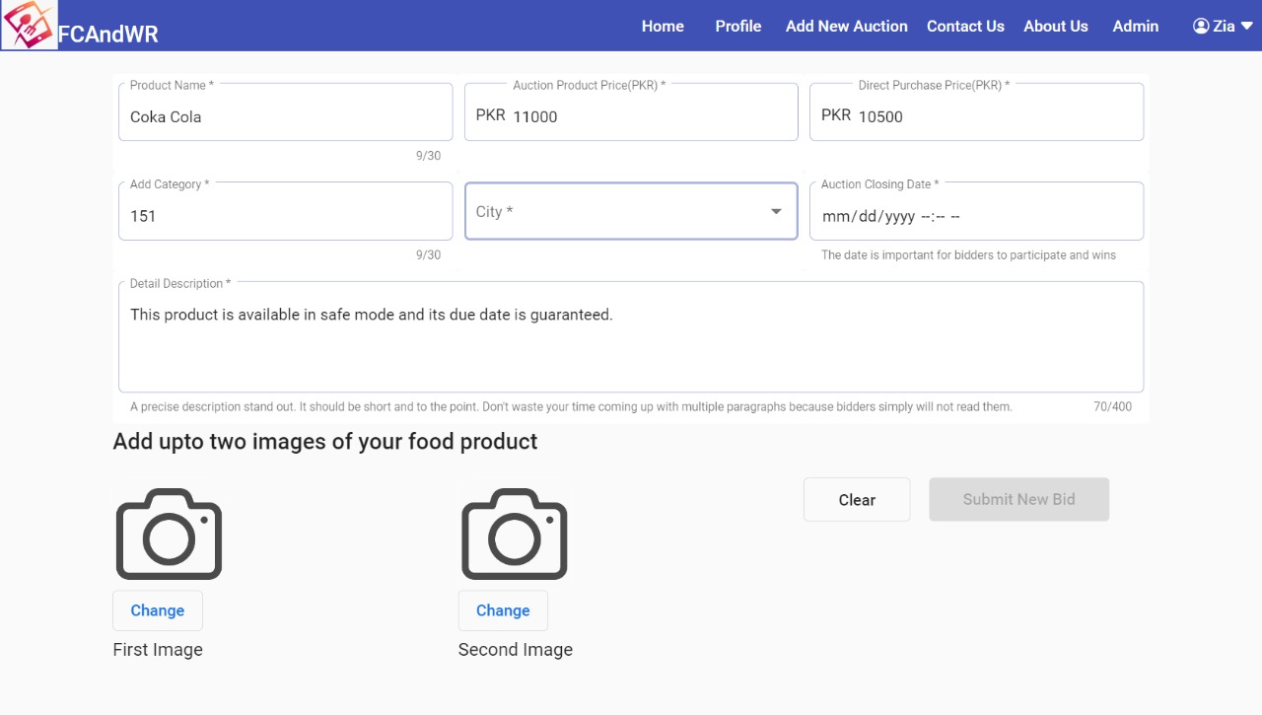The image size is (1262, 715).
Task: Change the second image
Action: point(503,610)
